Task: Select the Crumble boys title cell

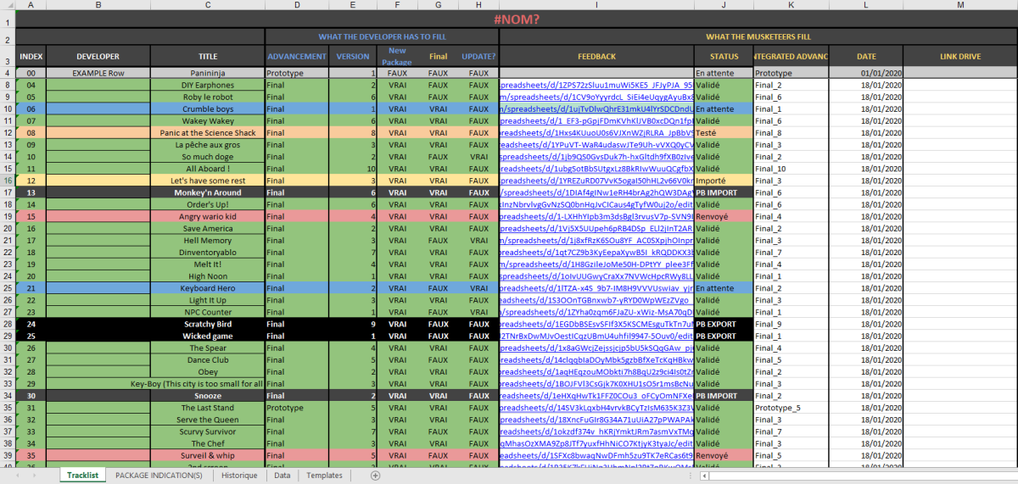Action: [208, 109]
